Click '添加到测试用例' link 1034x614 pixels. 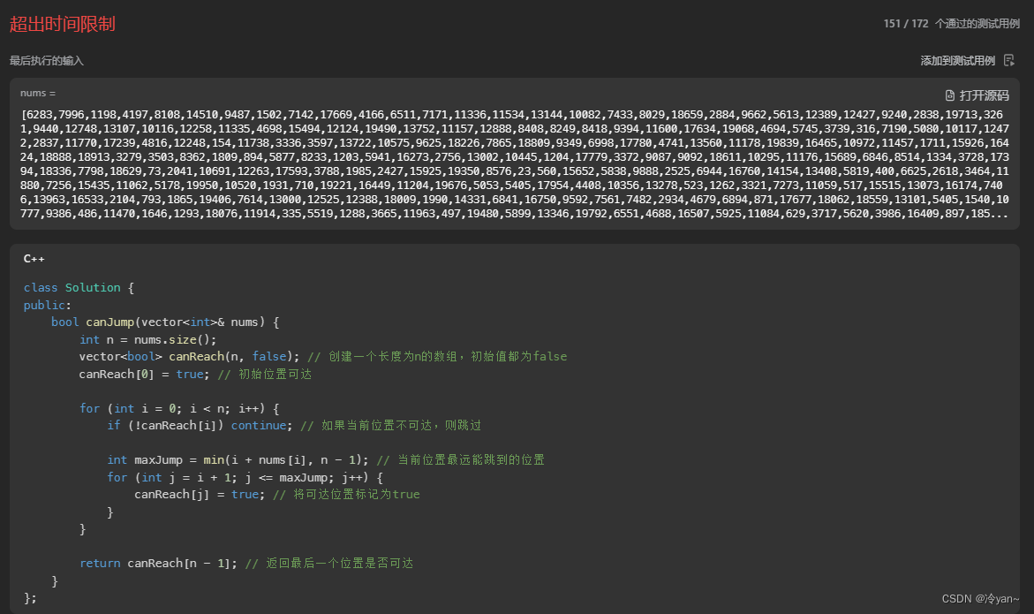click(957, 61)
